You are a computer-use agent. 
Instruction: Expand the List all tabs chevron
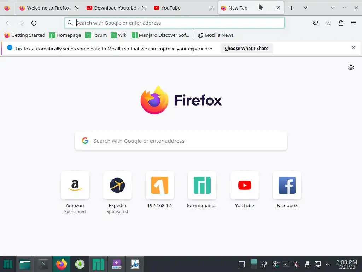click(x=306, y=8)
